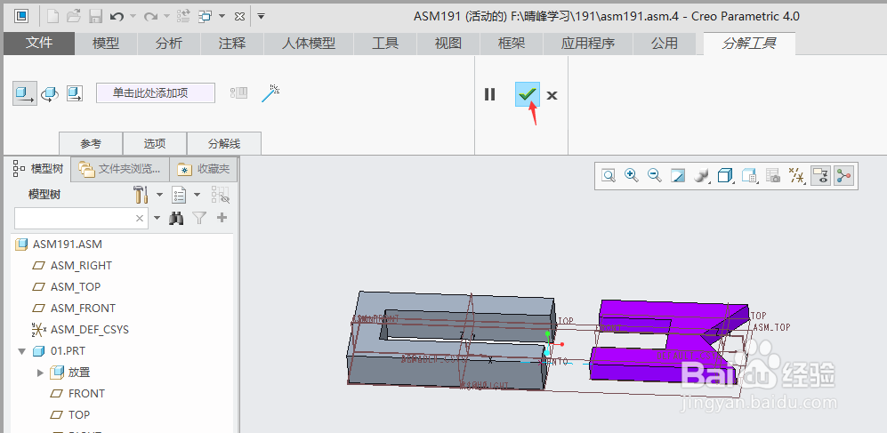887x433 pixels.
Task: Click the 单击此处添加项 collector field
Action: [156, 93]
